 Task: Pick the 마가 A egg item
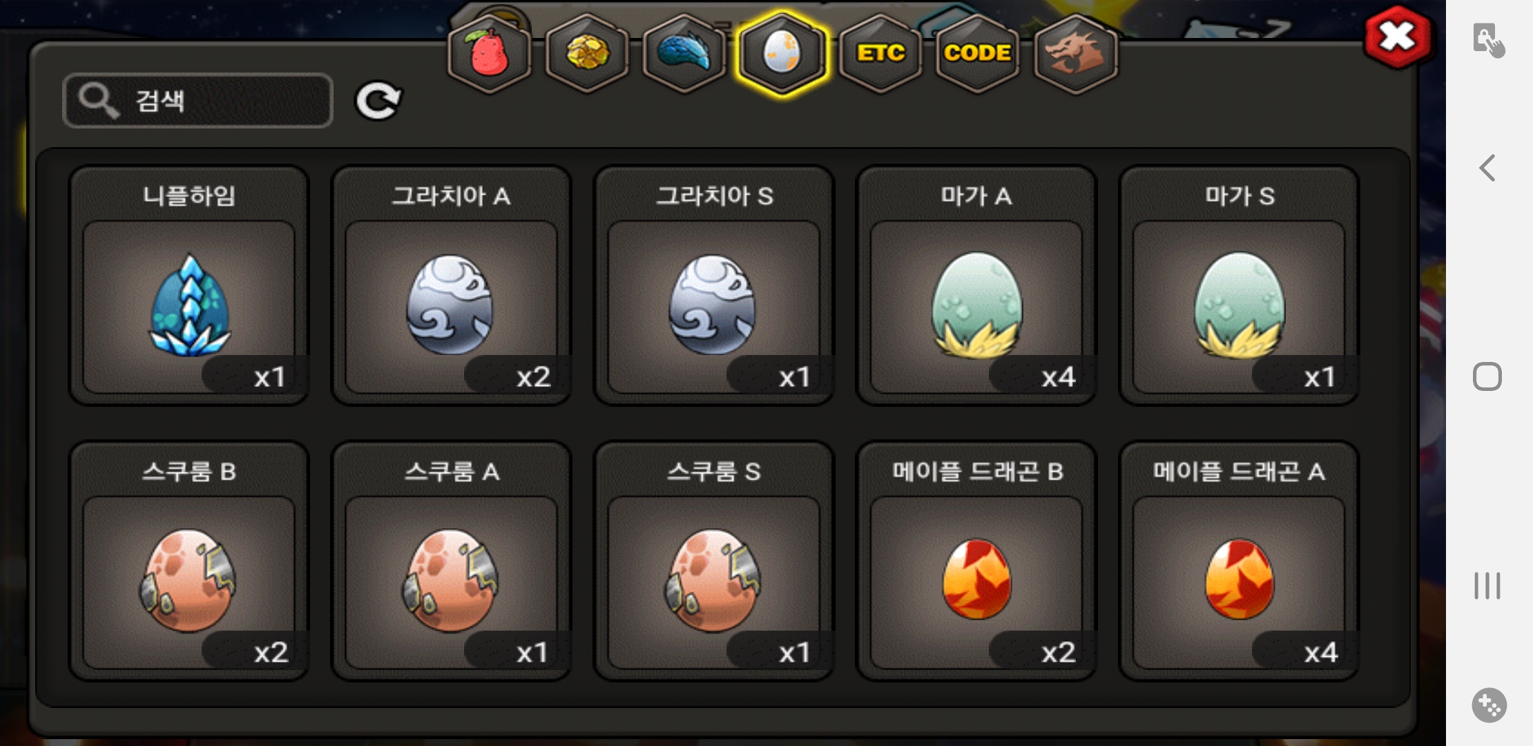point(976,285)
